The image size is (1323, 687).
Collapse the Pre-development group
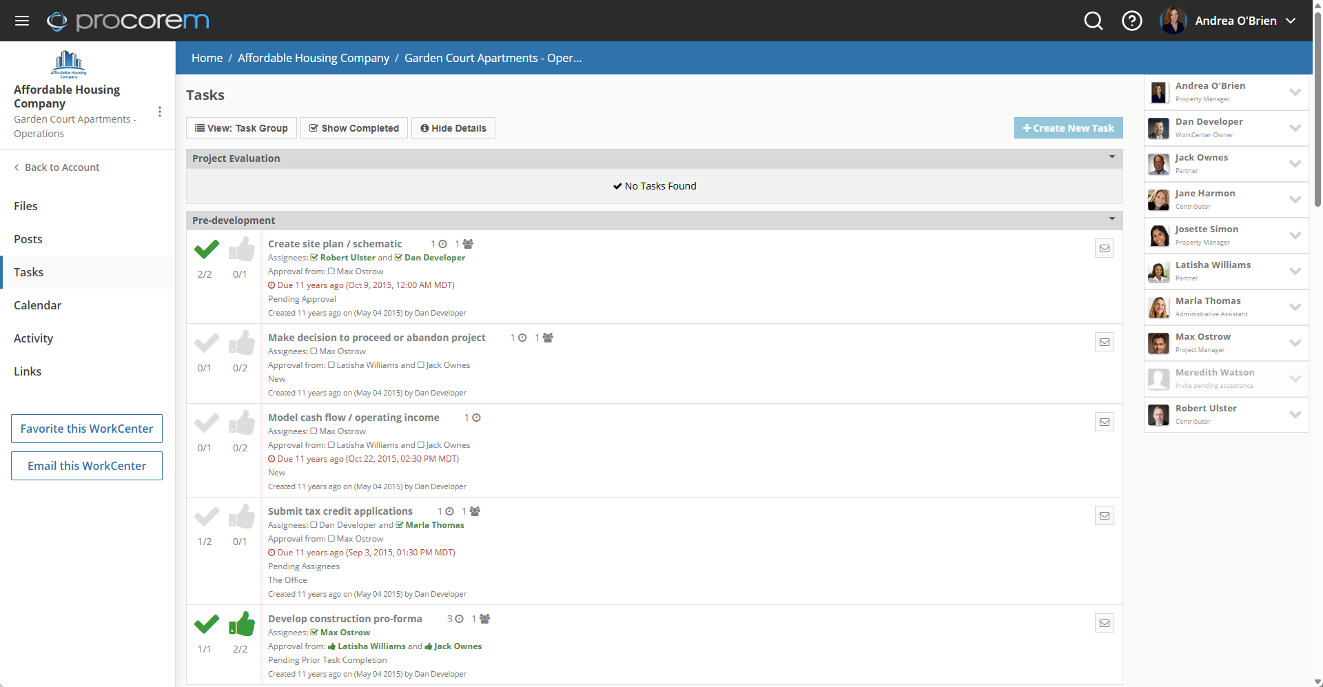(1111, 220)
